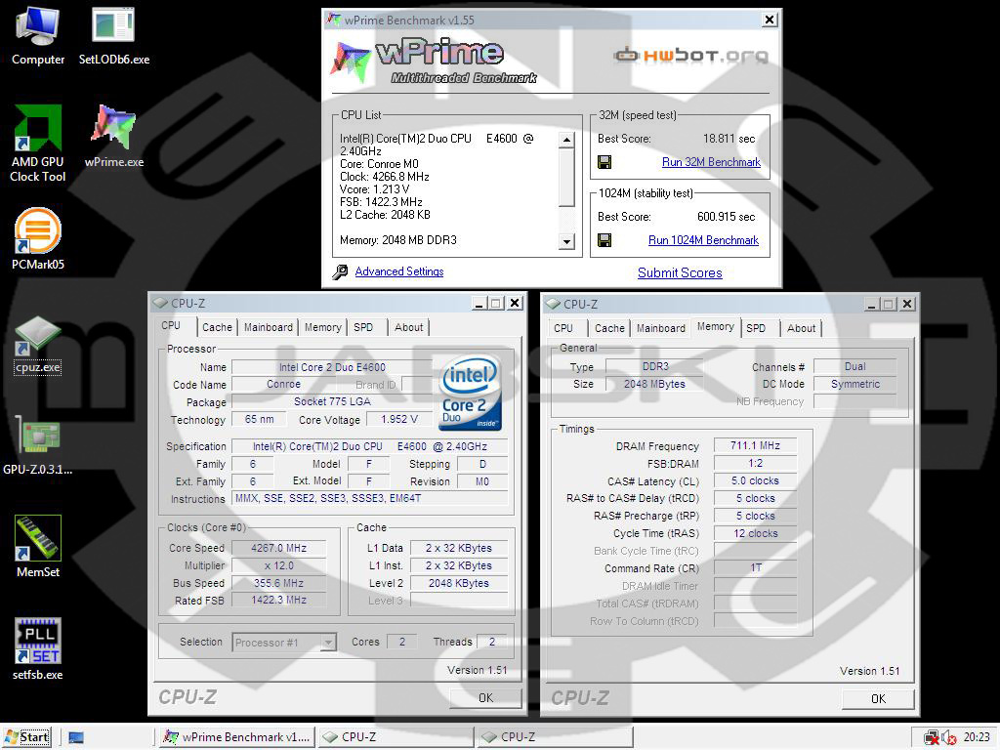The image size is (1000, 750).
Task: Click the Intel Core 2 Duo logo
Action: click(471, 393)
